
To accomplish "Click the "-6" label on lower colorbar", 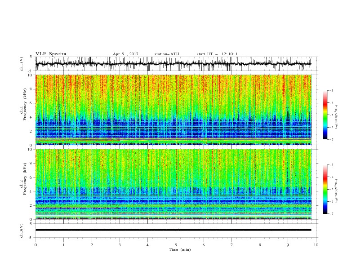I will point(331,201).
